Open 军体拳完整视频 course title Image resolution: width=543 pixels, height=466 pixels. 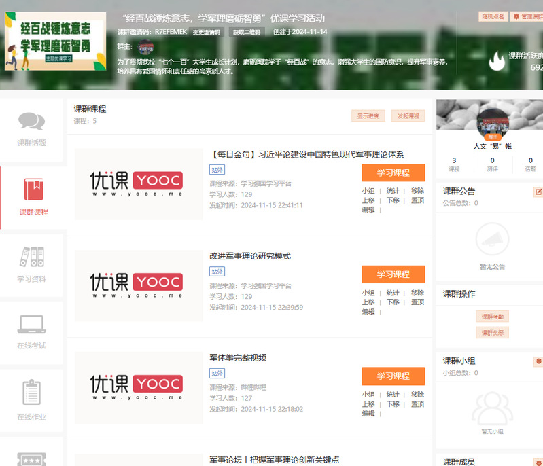238,357
